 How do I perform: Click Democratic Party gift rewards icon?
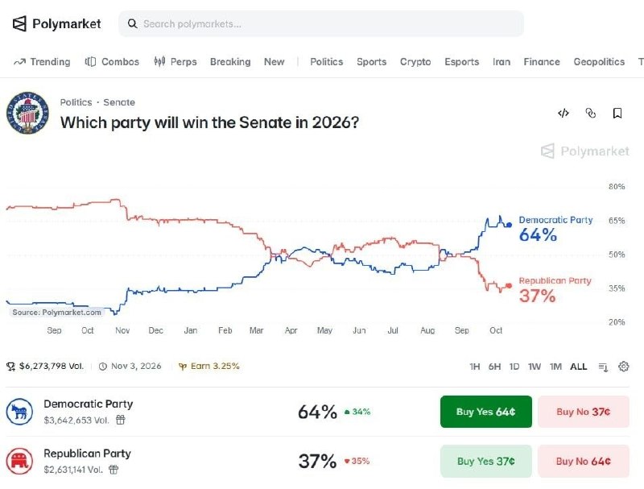pyautogui.click(x=120, y=420)
